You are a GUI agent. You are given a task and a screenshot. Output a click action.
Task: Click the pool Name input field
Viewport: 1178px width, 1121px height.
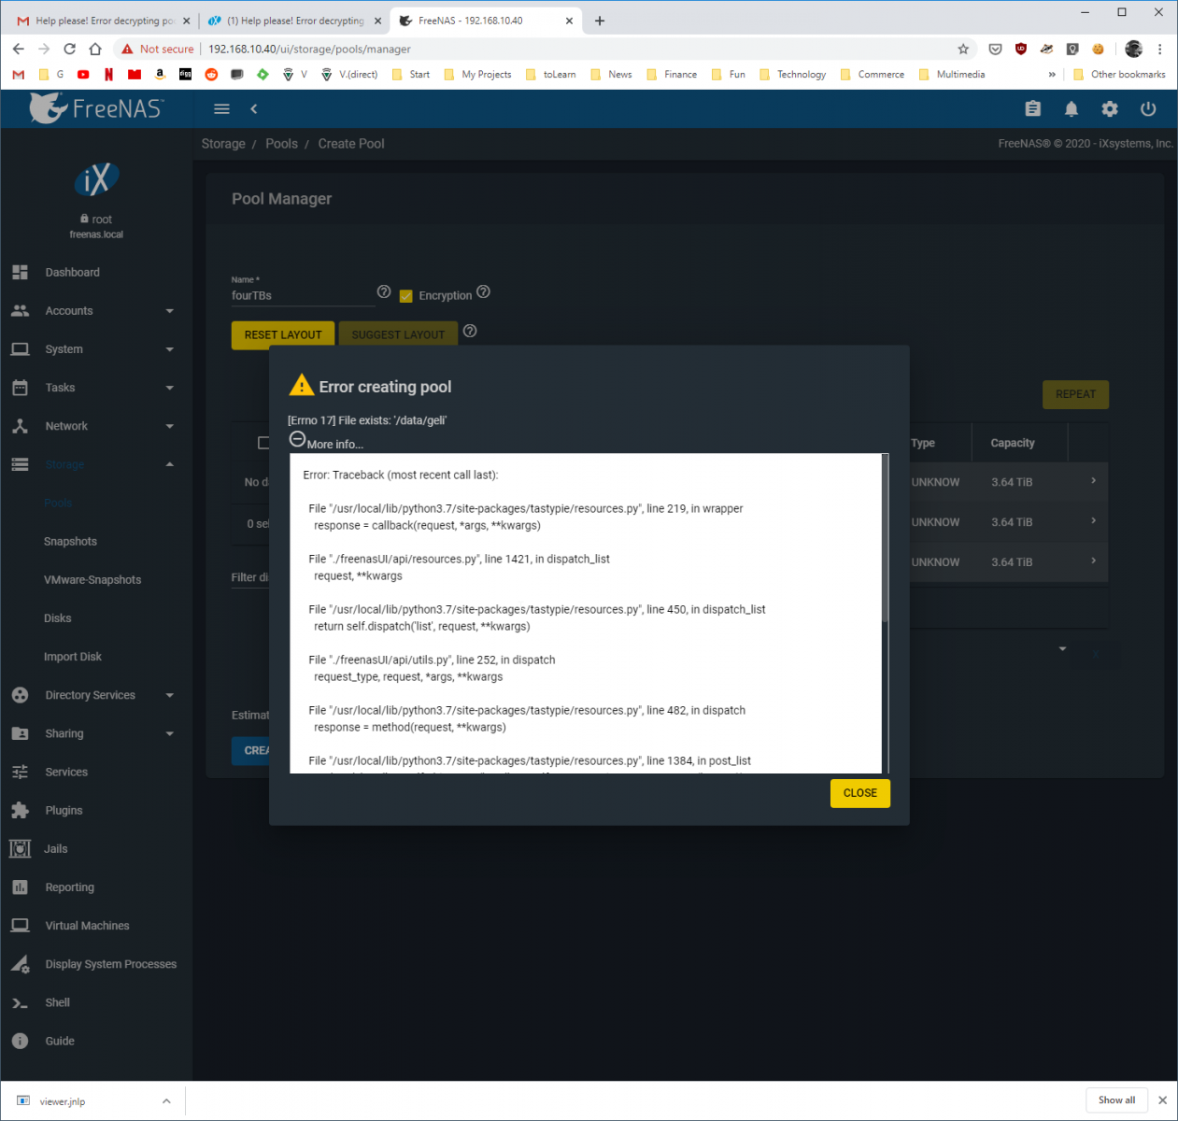point(302,295)
